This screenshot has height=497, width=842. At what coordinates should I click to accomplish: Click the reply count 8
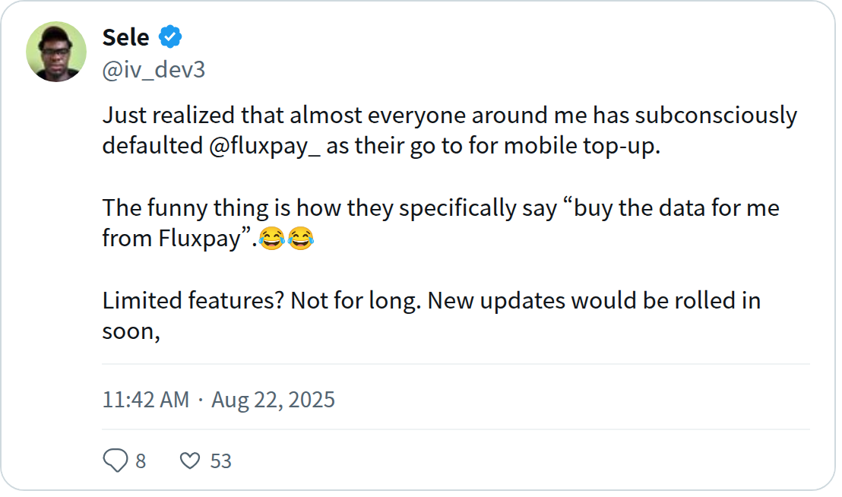coord(141,461)
